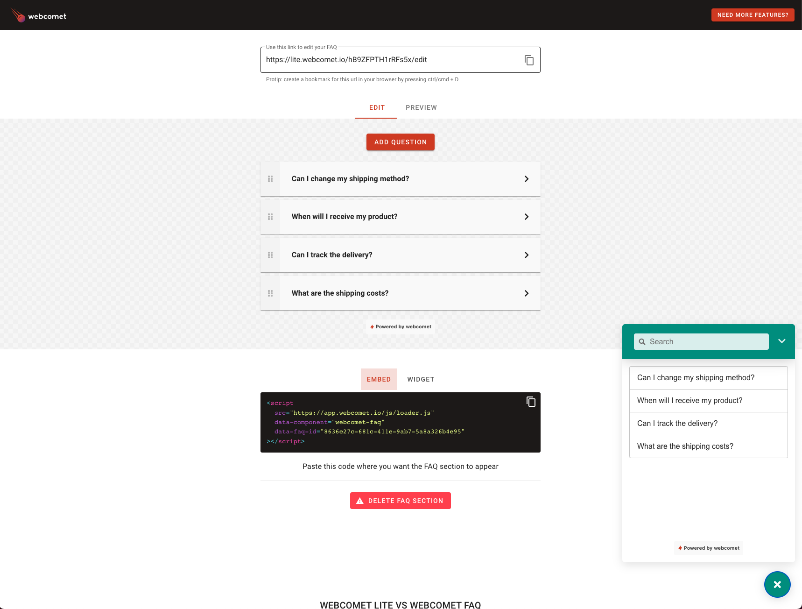802x609 pixels.
Task: Click the 'Protip: create a bookmark' hint text
Action: 362,79
